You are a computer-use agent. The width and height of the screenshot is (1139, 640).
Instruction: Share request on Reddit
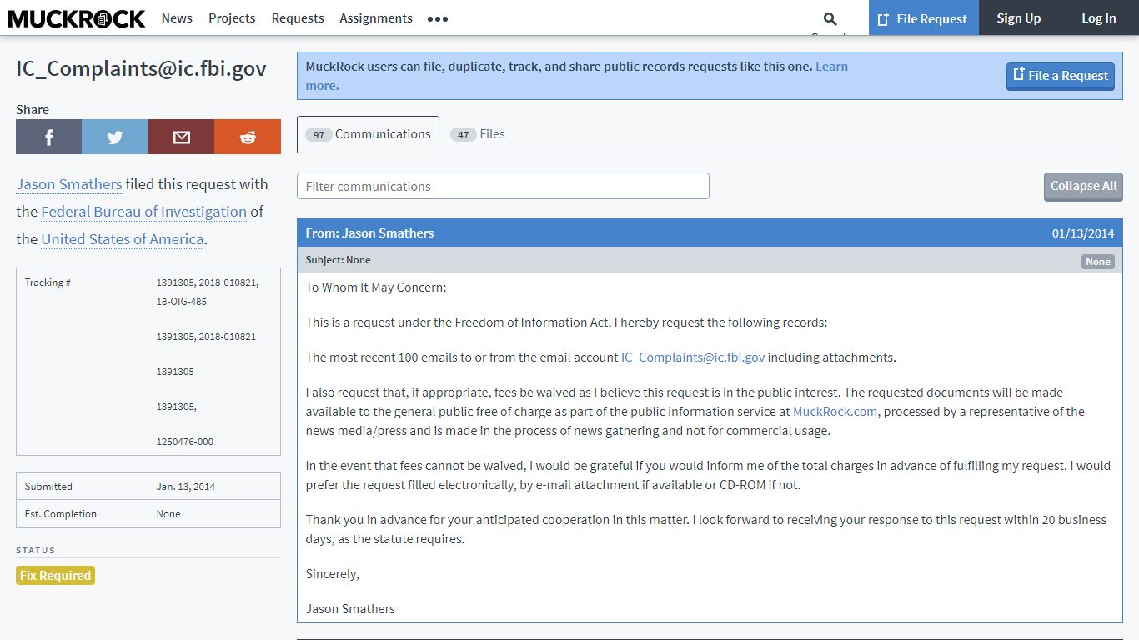248,137
